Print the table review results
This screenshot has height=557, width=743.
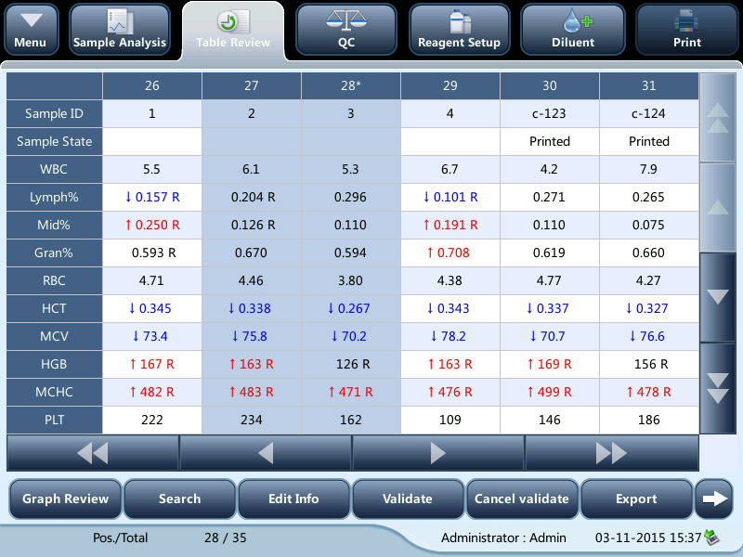[686, 29]
